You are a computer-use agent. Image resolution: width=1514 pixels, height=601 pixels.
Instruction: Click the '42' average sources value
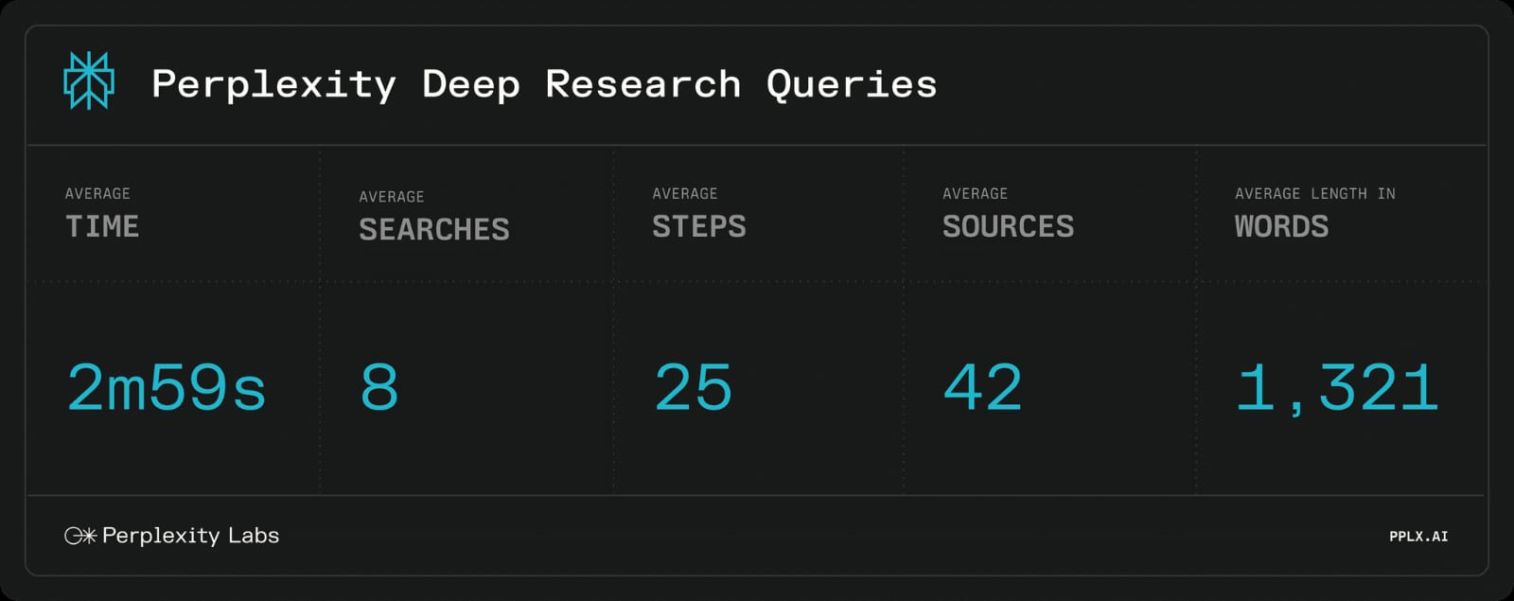(x=983, y=388)
